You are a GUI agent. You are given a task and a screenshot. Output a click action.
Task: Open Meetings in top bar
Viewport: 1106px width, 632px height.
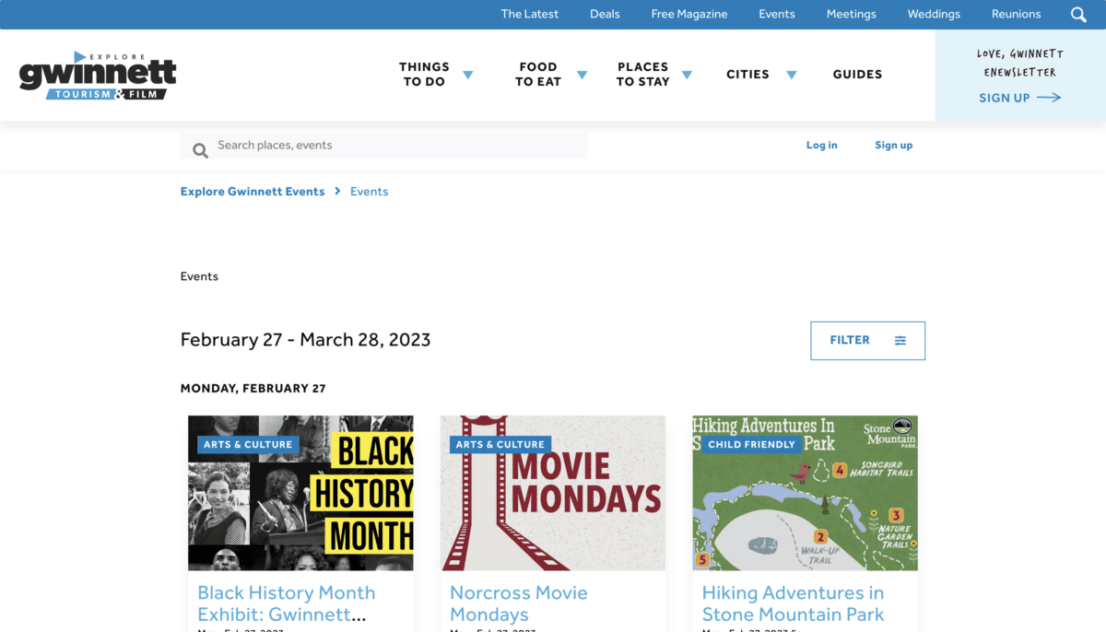(x=852, y=14)
